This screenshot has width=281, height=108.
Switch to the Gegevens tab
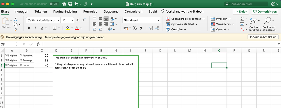(x=111, y=12)
